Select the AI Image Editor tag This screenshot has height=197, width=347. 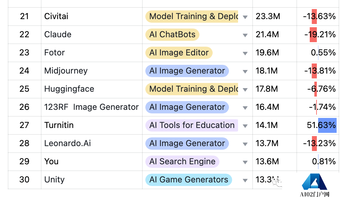[179, 53]
